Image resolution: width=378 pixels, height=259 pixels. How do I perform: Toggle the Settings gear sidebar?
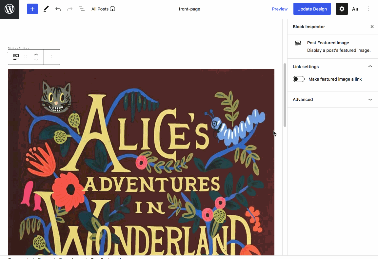click(342, 9)
